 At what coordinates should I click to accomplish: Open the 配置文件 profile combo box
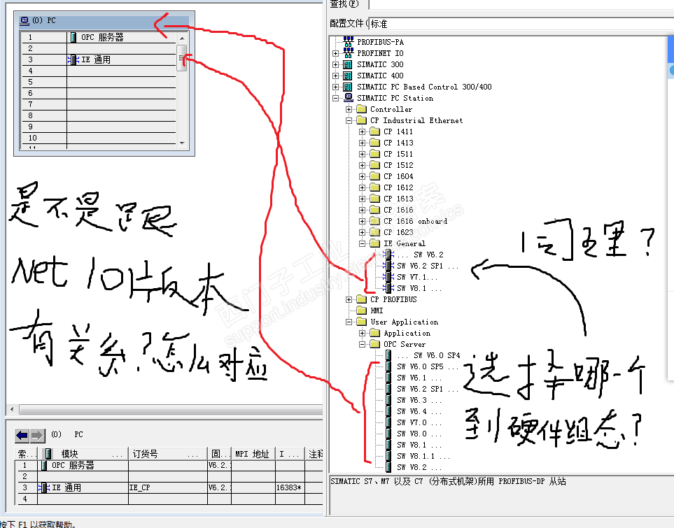tap(521, 24)
